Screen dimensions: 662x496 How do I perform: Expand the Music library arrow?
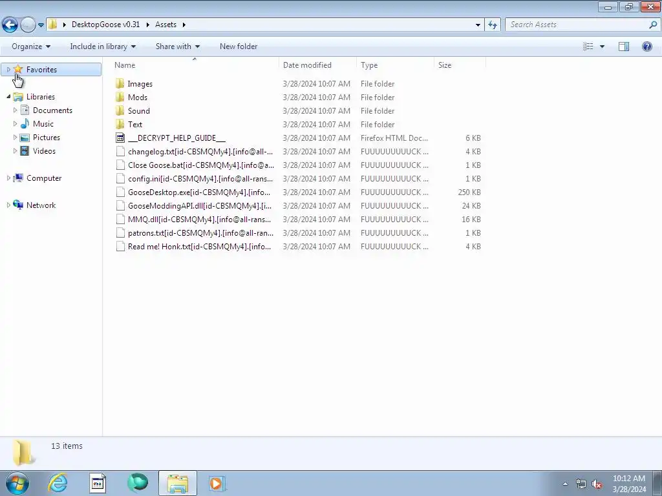pos(16,123)
